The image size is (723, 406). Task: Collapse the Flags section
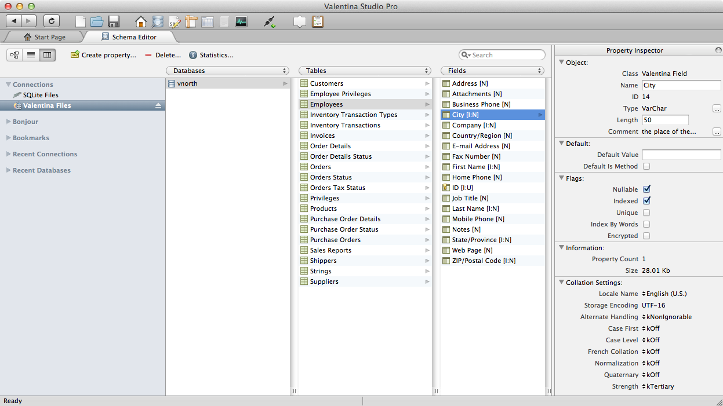(x=561, y=178)
